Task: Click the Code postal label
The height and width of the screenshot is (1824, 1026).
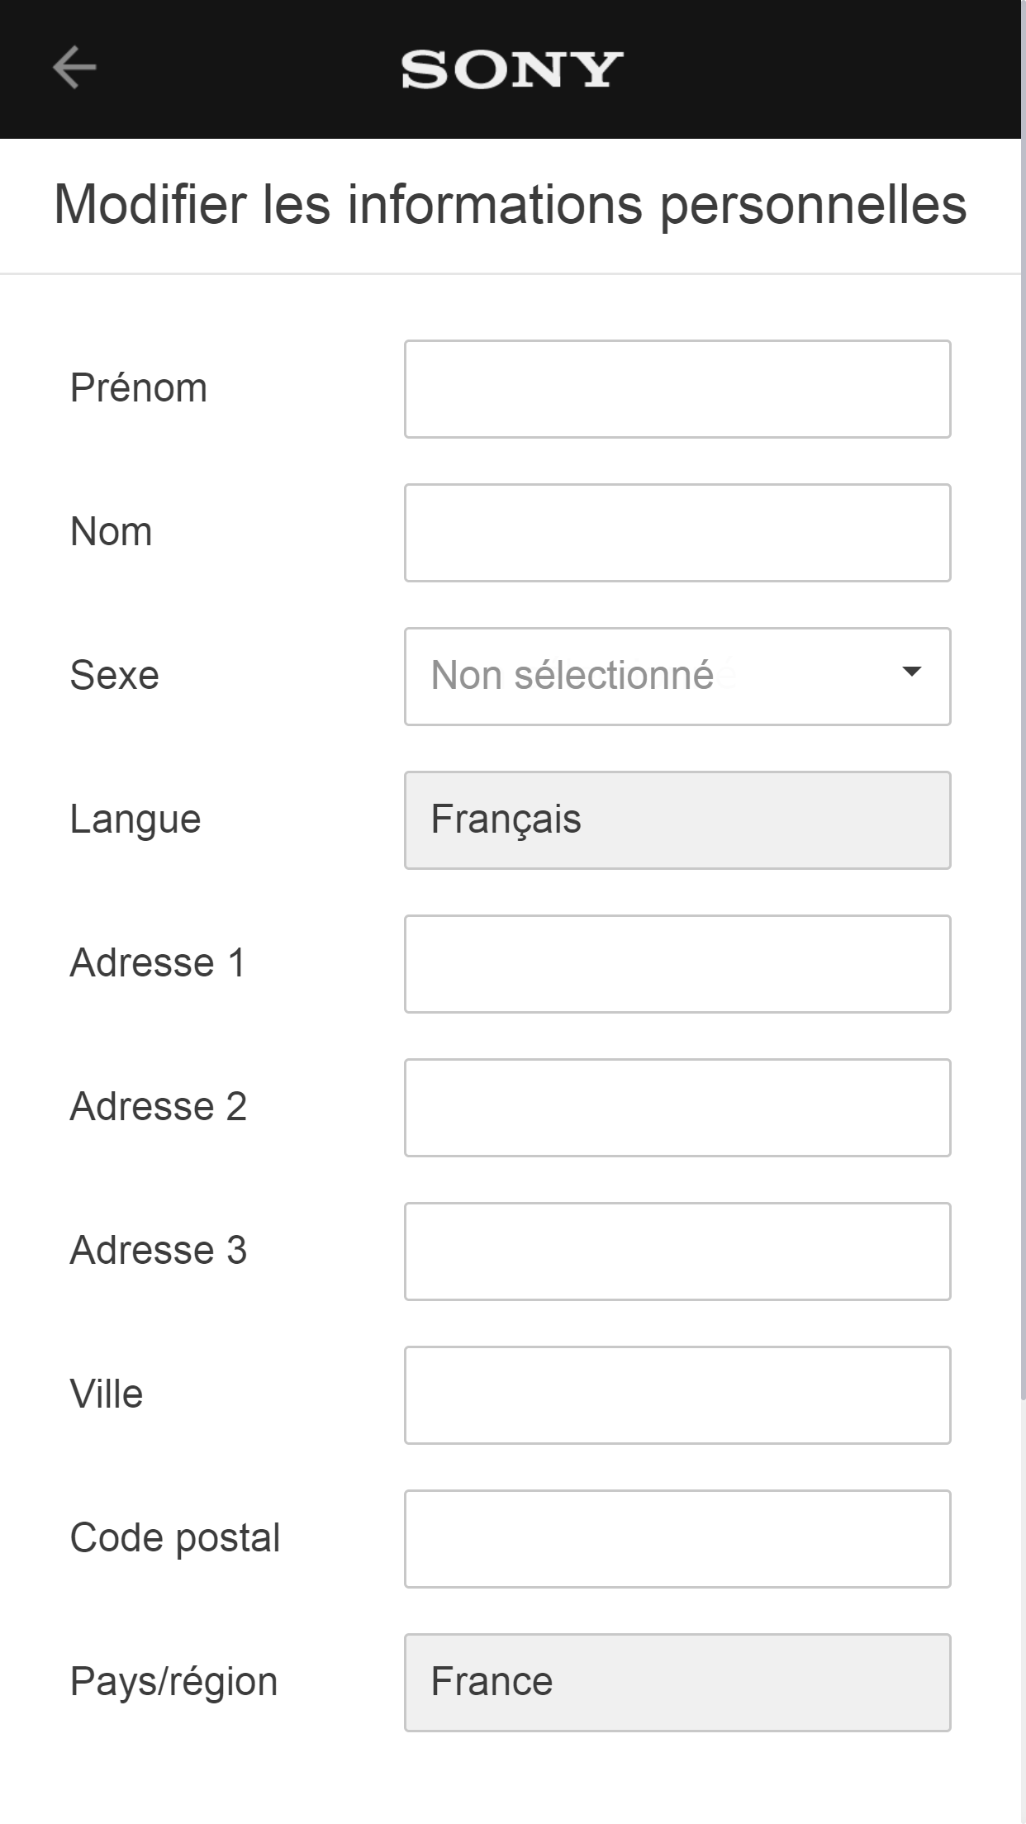Action: click(175, 1538)
